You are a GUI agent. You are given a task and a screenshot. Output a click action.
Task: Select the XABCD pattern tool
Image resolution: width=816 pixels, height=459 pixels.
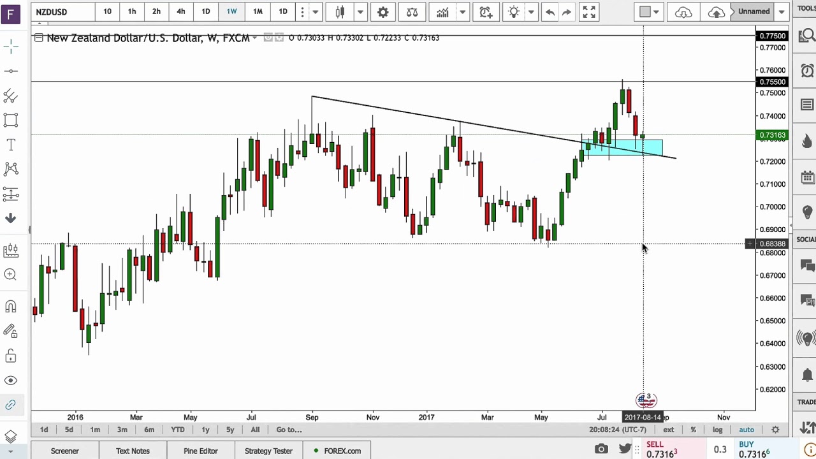(11, 169)
